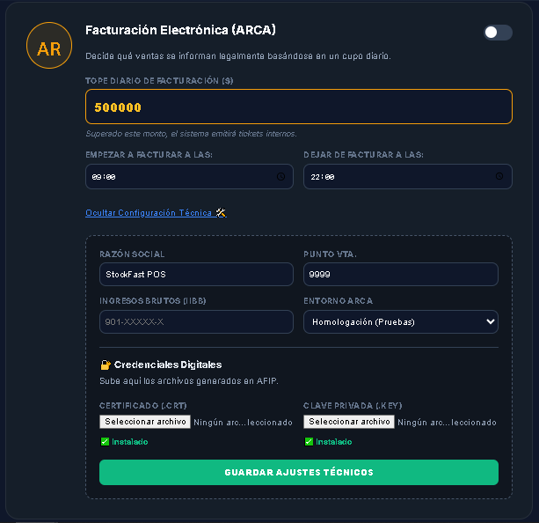Click the Punto Vta. input field
The image size is (539, 523).
pos(401,275)
